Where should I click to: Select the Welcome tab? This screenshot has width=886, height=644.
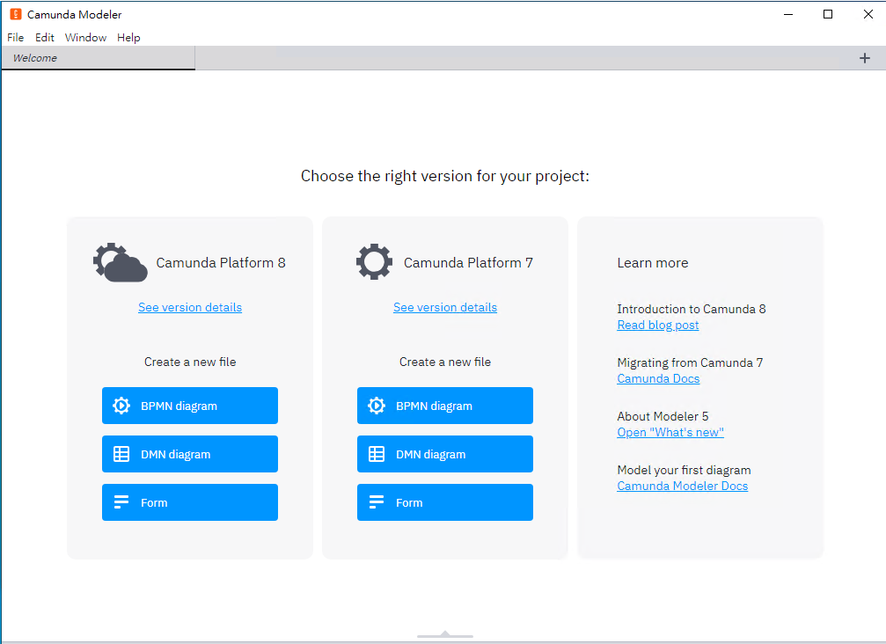coord(99,58)
